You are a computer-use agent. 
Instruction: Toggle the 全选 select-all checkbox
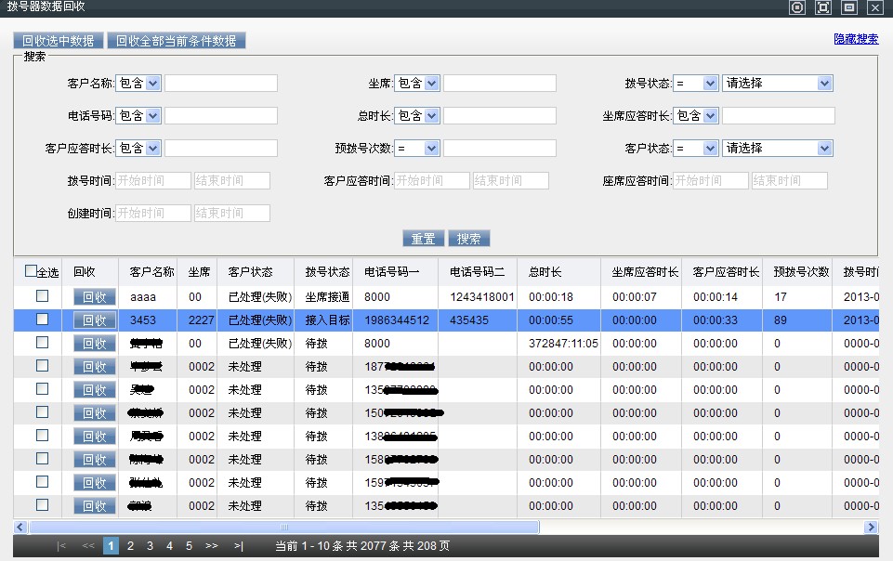coord(31,271)
